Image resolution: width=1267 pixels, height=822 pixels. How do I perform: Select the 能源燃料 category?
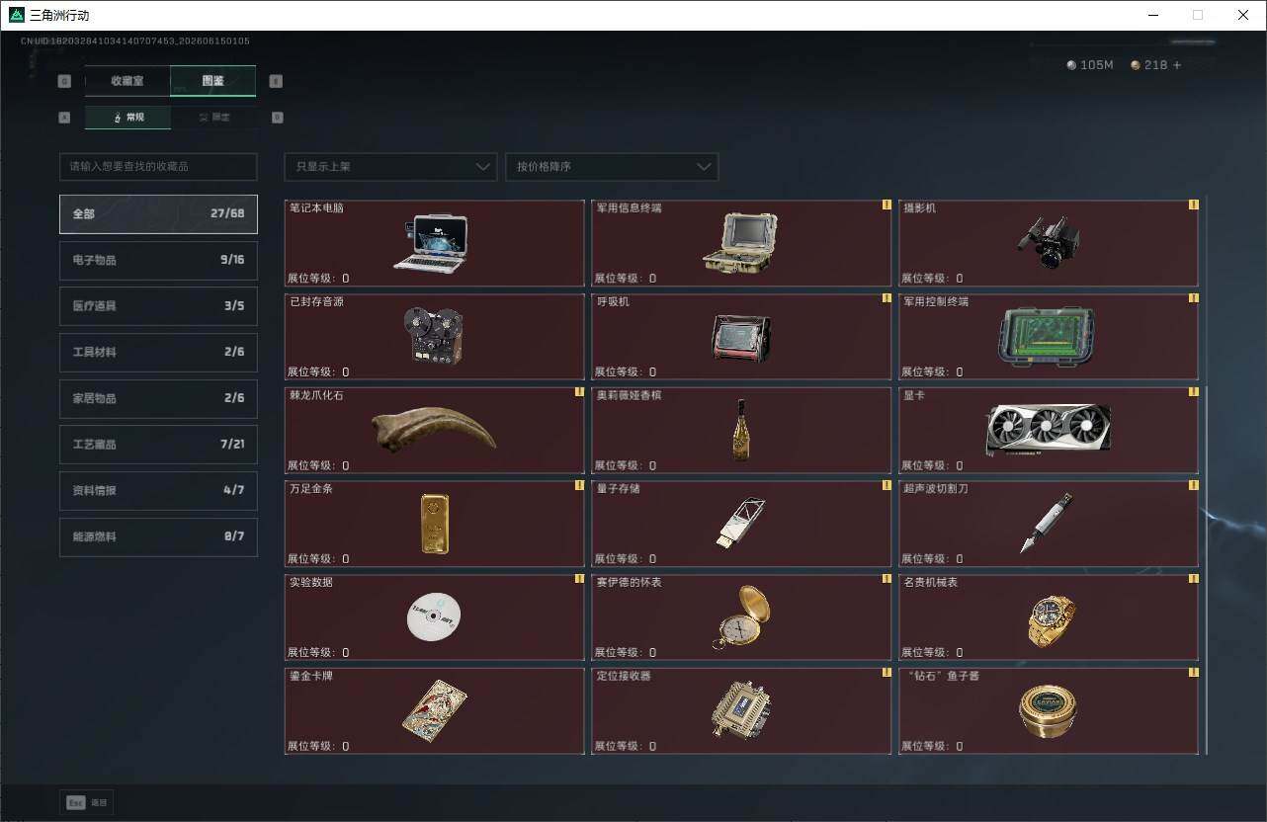pos(158,536)
